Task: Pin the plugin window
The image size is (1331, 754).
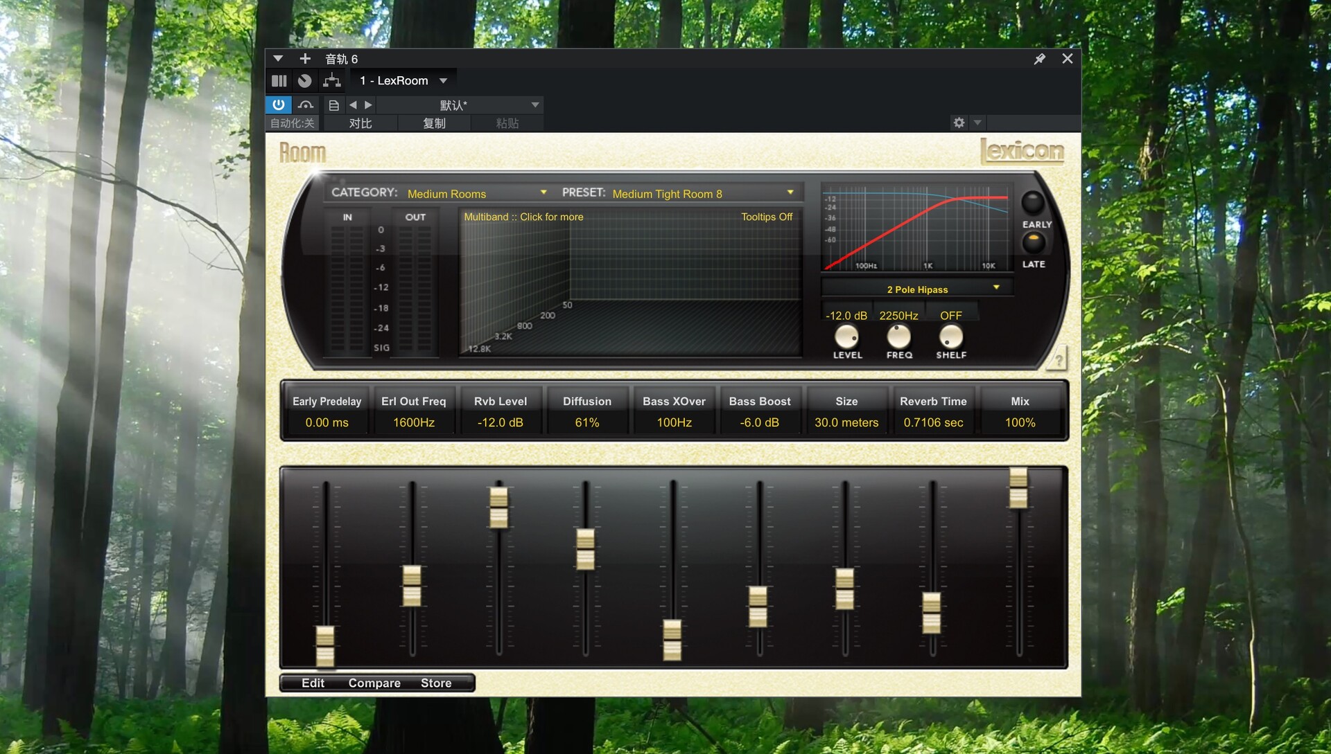Action: coord(1039,60)
